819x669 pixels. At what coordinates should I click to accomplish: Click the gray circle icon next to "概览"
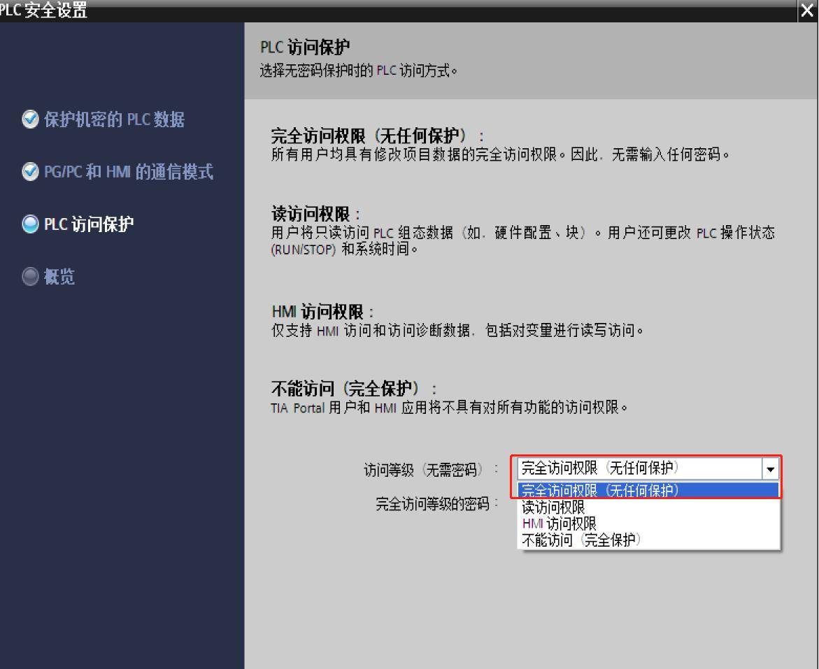tap(29, 277)
